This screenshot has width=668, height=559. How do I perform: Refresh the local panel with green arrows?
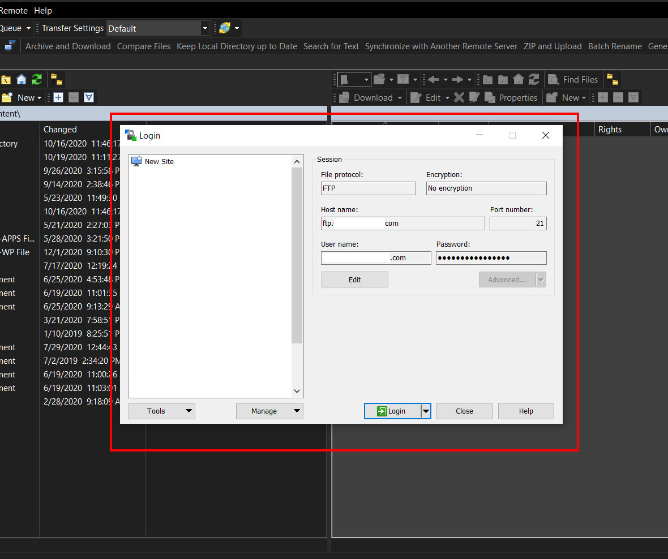pyautogui.click(x=37, y=80)
